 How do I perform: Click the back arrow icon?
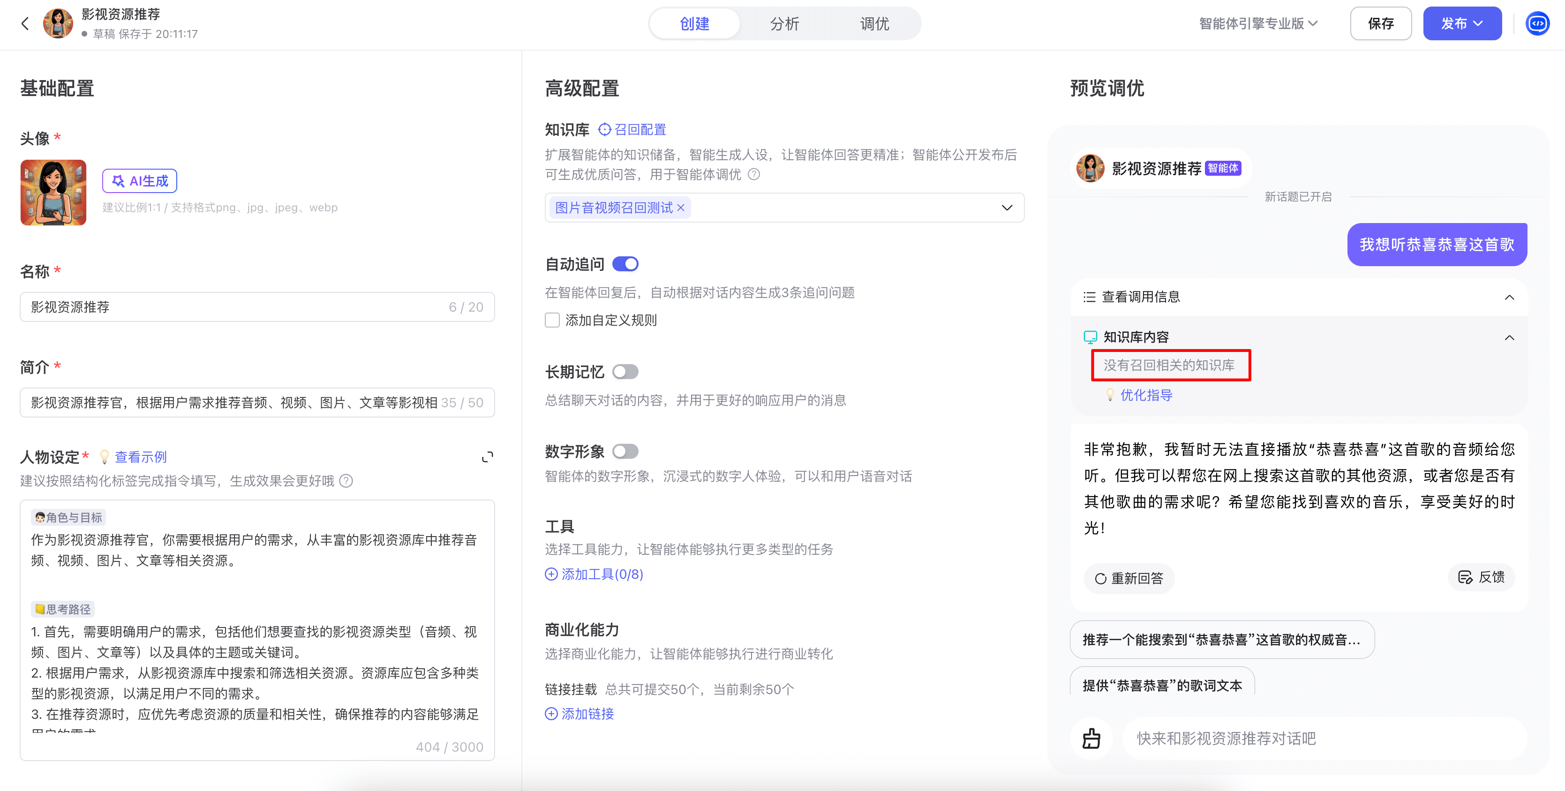coord(25,24)
